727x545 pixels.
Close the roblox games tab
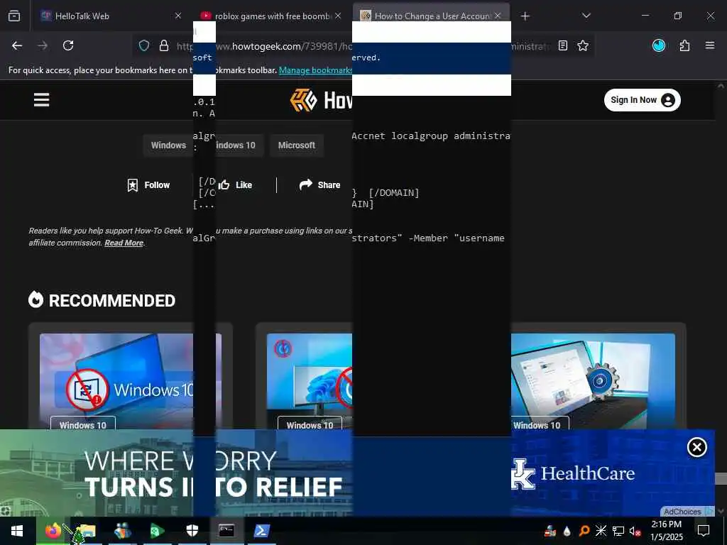pyautogui.click(x=338, y=16)
